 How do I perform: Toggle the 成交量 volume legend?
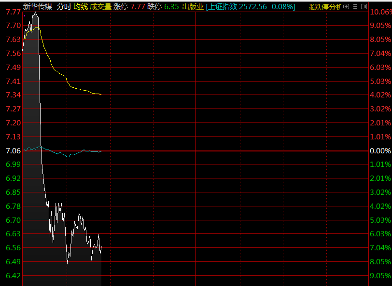tap(100, 7)
